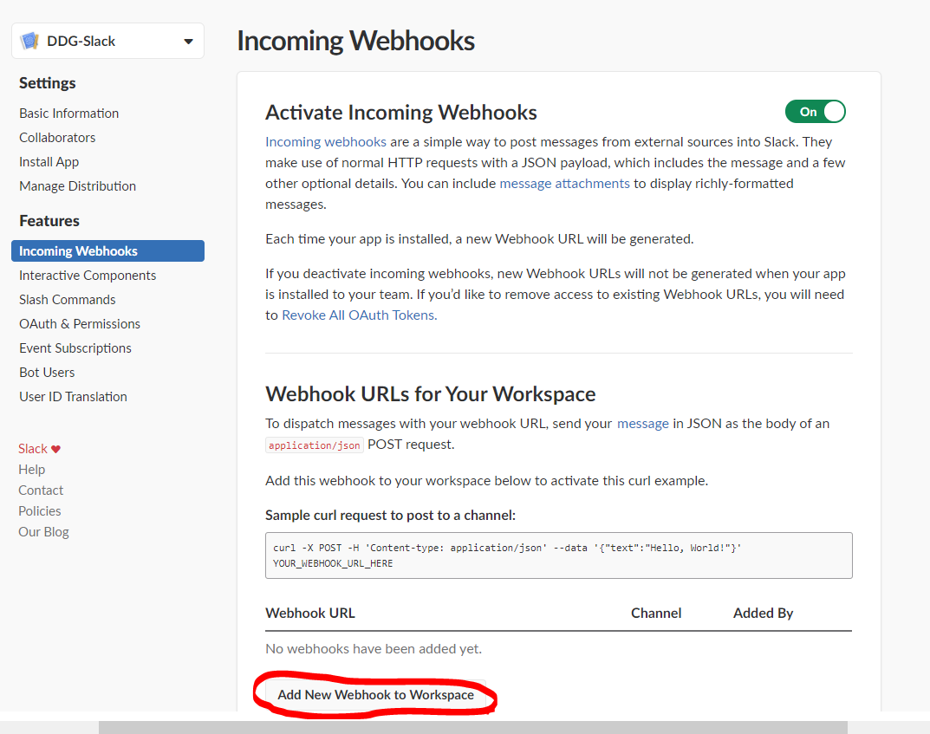Click the Settings section heading

[48, 83]
